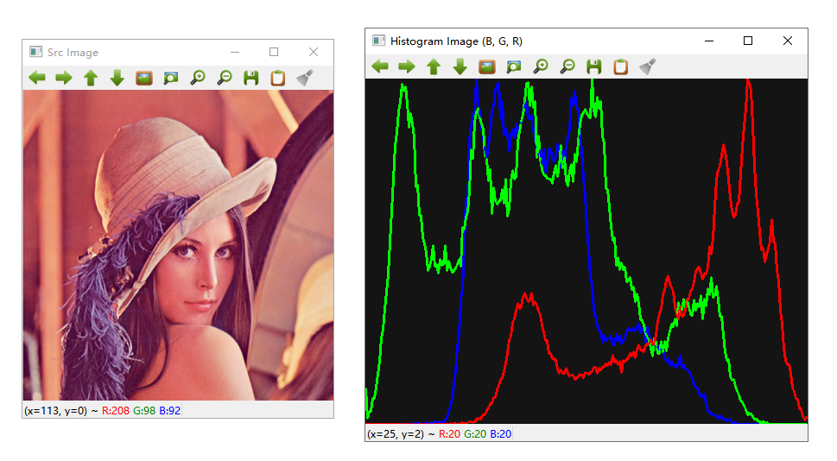Image resolution: width=837 pixels, height=461 pixels.
Task: Zoom out on the Src Image window
Action: pos(225,78)
